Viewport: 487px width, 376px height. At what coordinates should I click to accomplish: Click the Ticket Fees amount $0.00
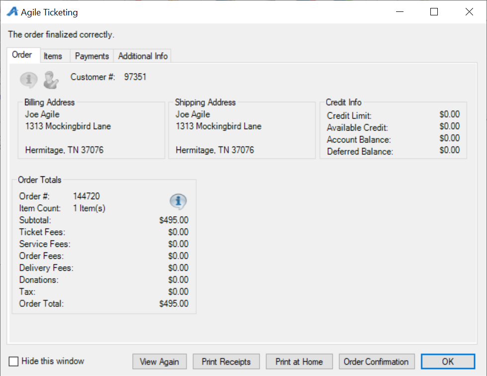(x=178, y=232)
